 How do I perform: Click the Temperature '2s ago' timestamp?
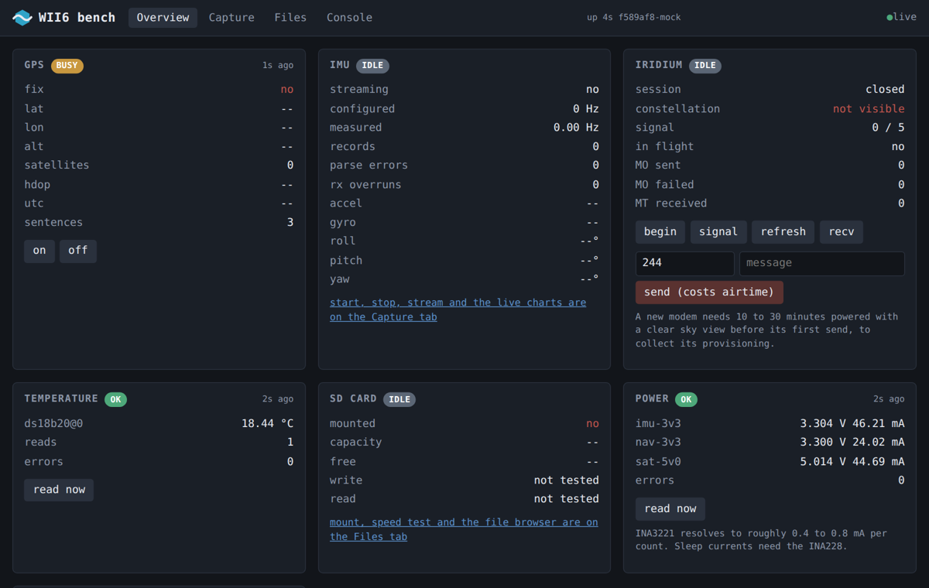click(278, 399)
